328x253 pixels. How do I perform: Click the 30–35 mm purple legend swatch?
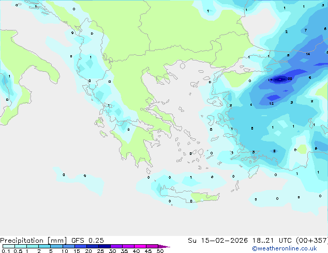coord(116,246)
